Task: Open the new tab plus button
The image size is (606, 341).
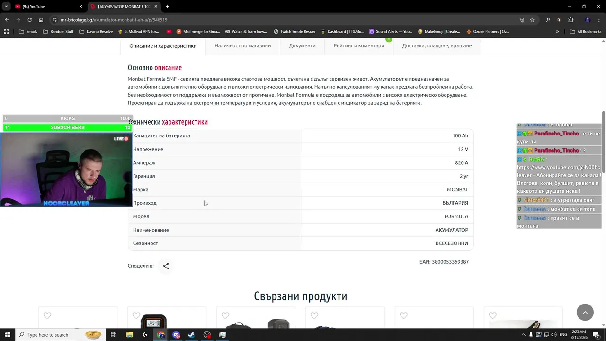Action: [x=167, y=7]
